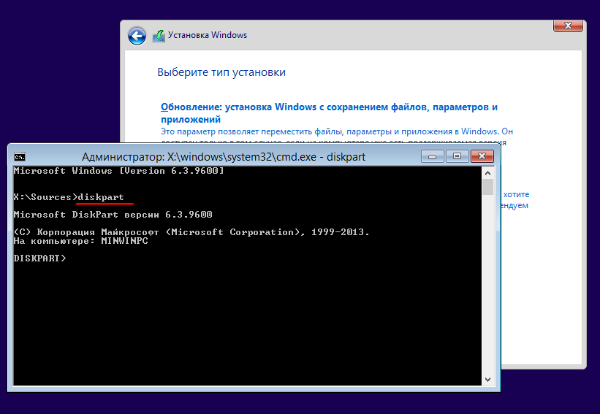Click the 'На компьютере: MINWINPC' line

click(x=80, y=241)
